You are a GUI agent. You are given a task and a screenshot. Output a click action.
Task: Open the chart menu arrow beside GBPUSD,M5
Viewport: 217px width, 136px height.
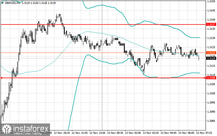tap(3, 3)
